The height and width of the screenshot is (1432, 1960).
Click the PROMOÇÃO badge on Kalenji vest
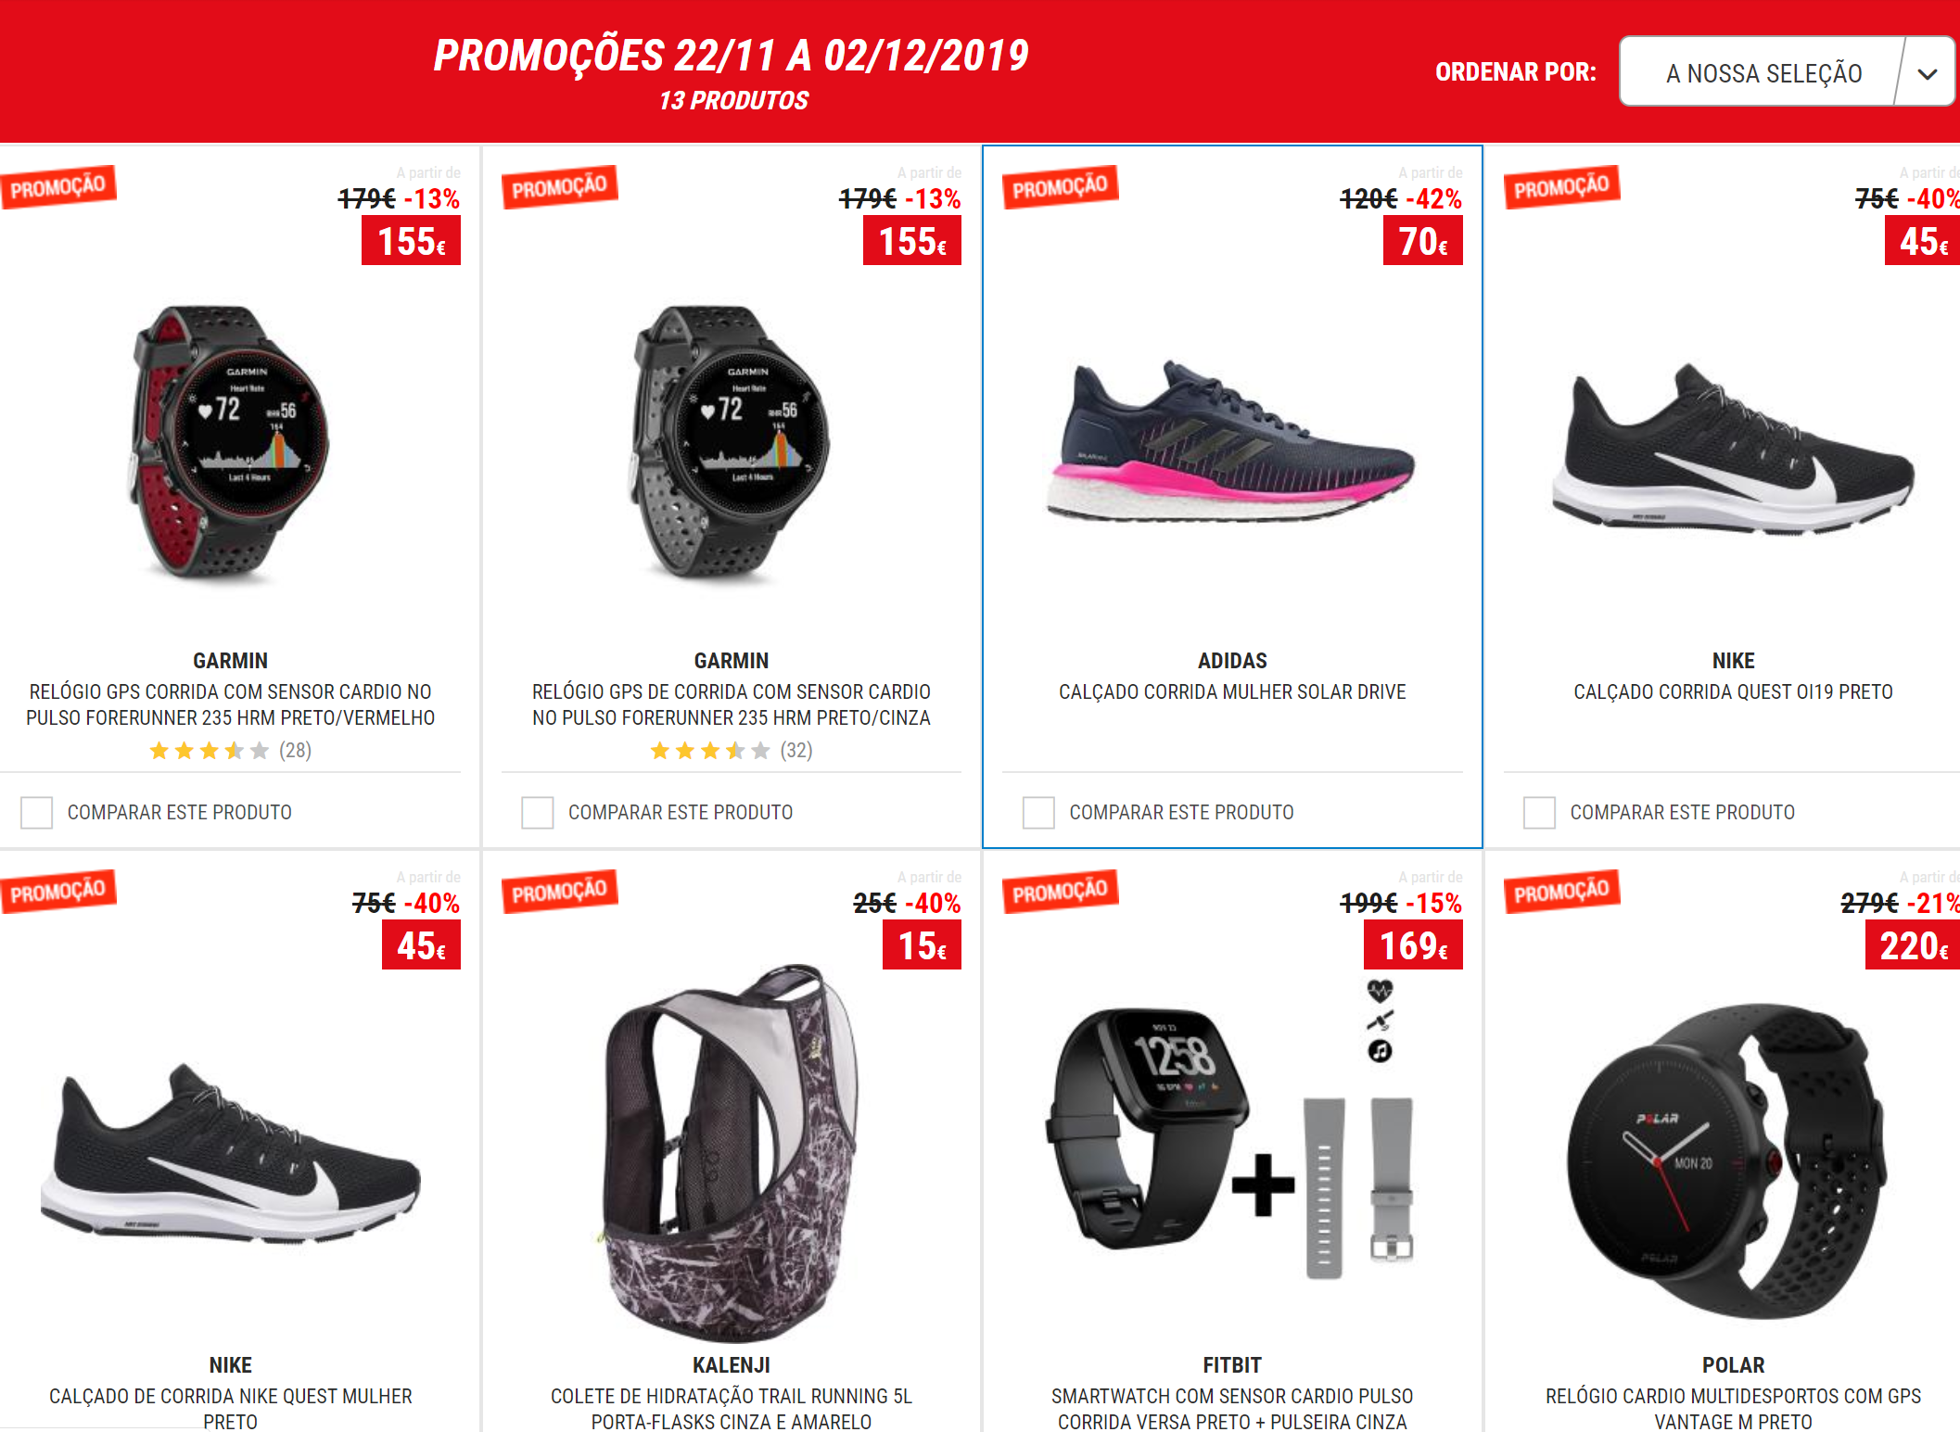(x=559, y=892)
